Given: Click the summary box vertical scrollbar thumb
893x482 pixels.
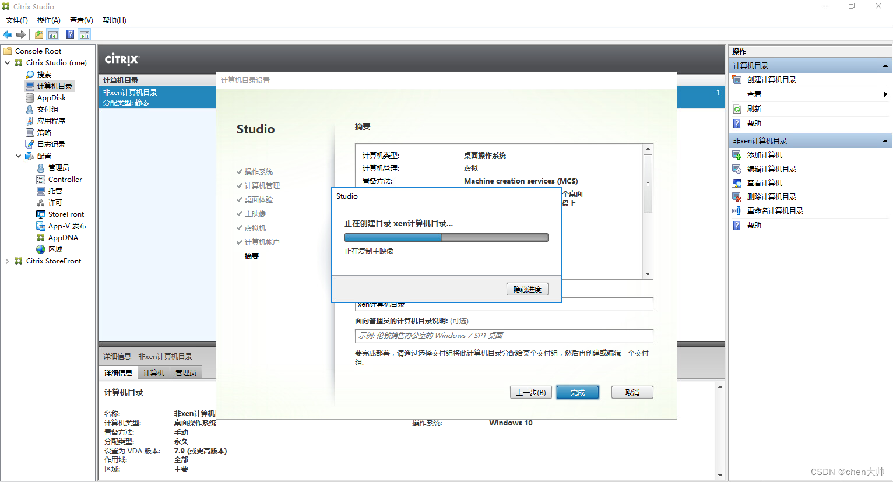Looking at the screenshot, I should tap(648, 184).
